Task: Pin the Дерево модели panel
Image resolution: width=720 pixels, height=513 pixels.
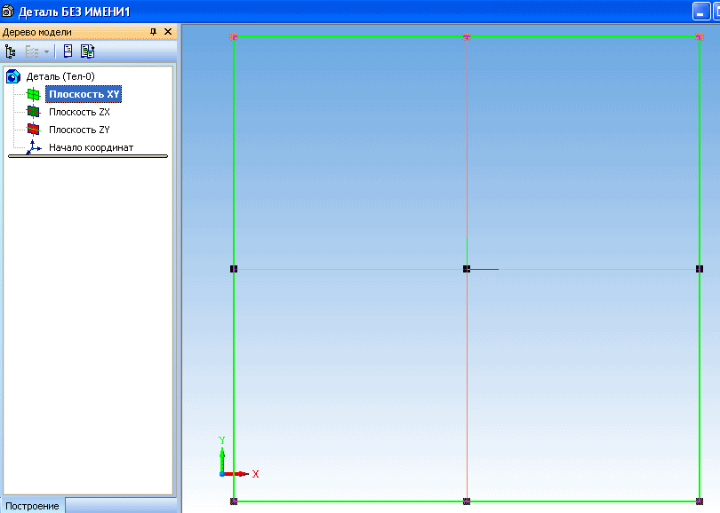Action: point(154,32)
